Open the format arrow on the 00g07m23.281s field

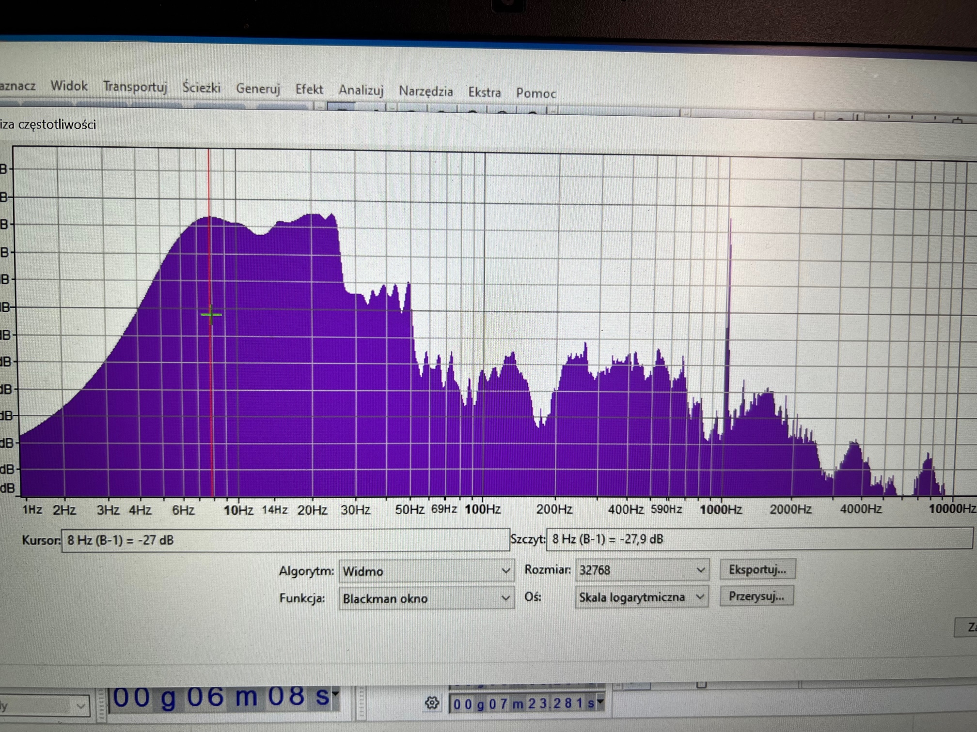tap(600, 702)
